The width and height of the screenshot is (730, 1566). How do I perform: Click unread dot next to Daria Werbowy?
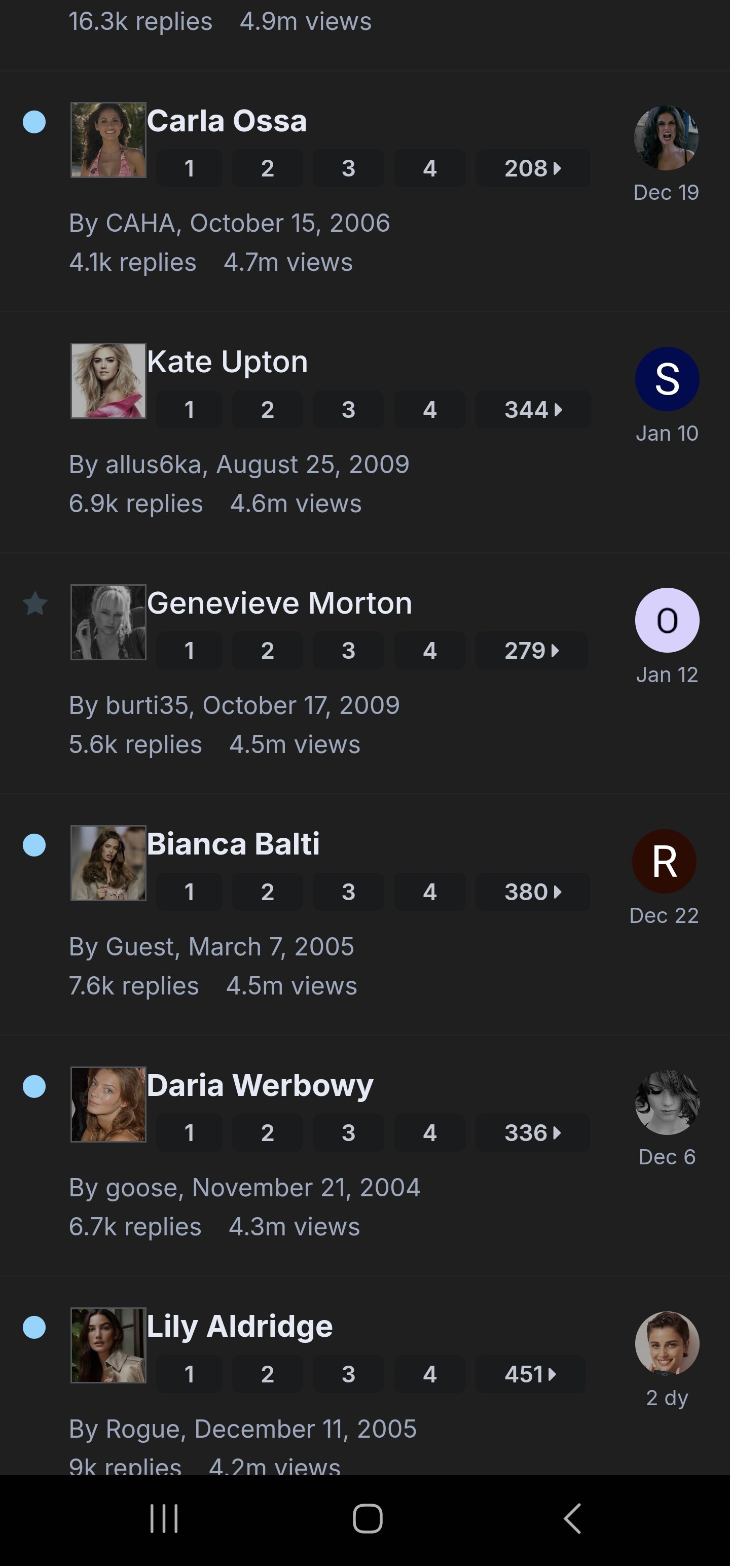(x=34, y=1086)
